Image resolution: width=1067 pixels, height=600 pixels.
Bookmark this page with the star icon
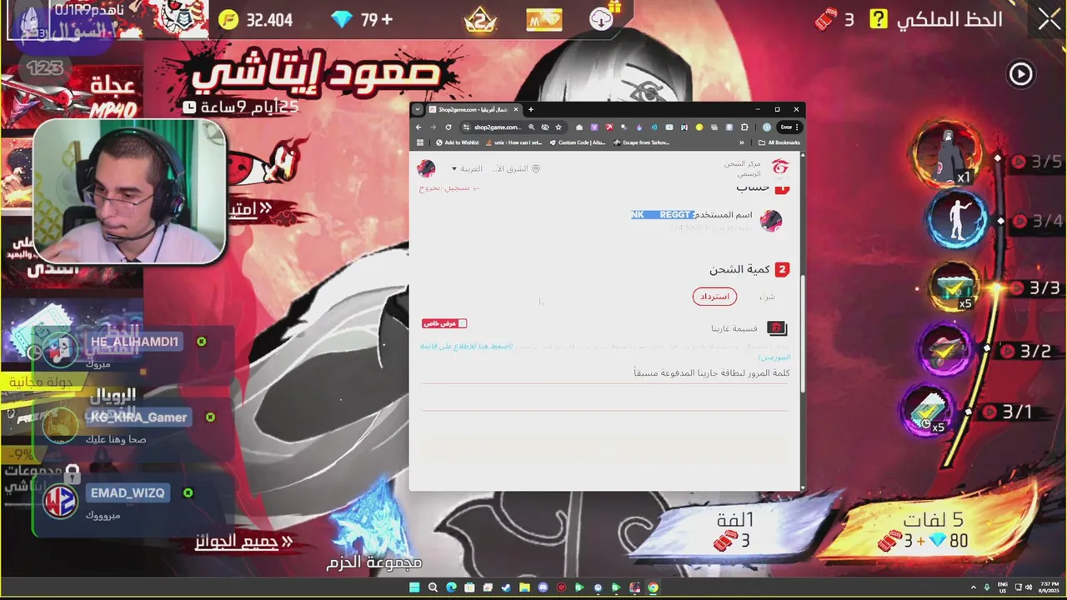(559, 127)
